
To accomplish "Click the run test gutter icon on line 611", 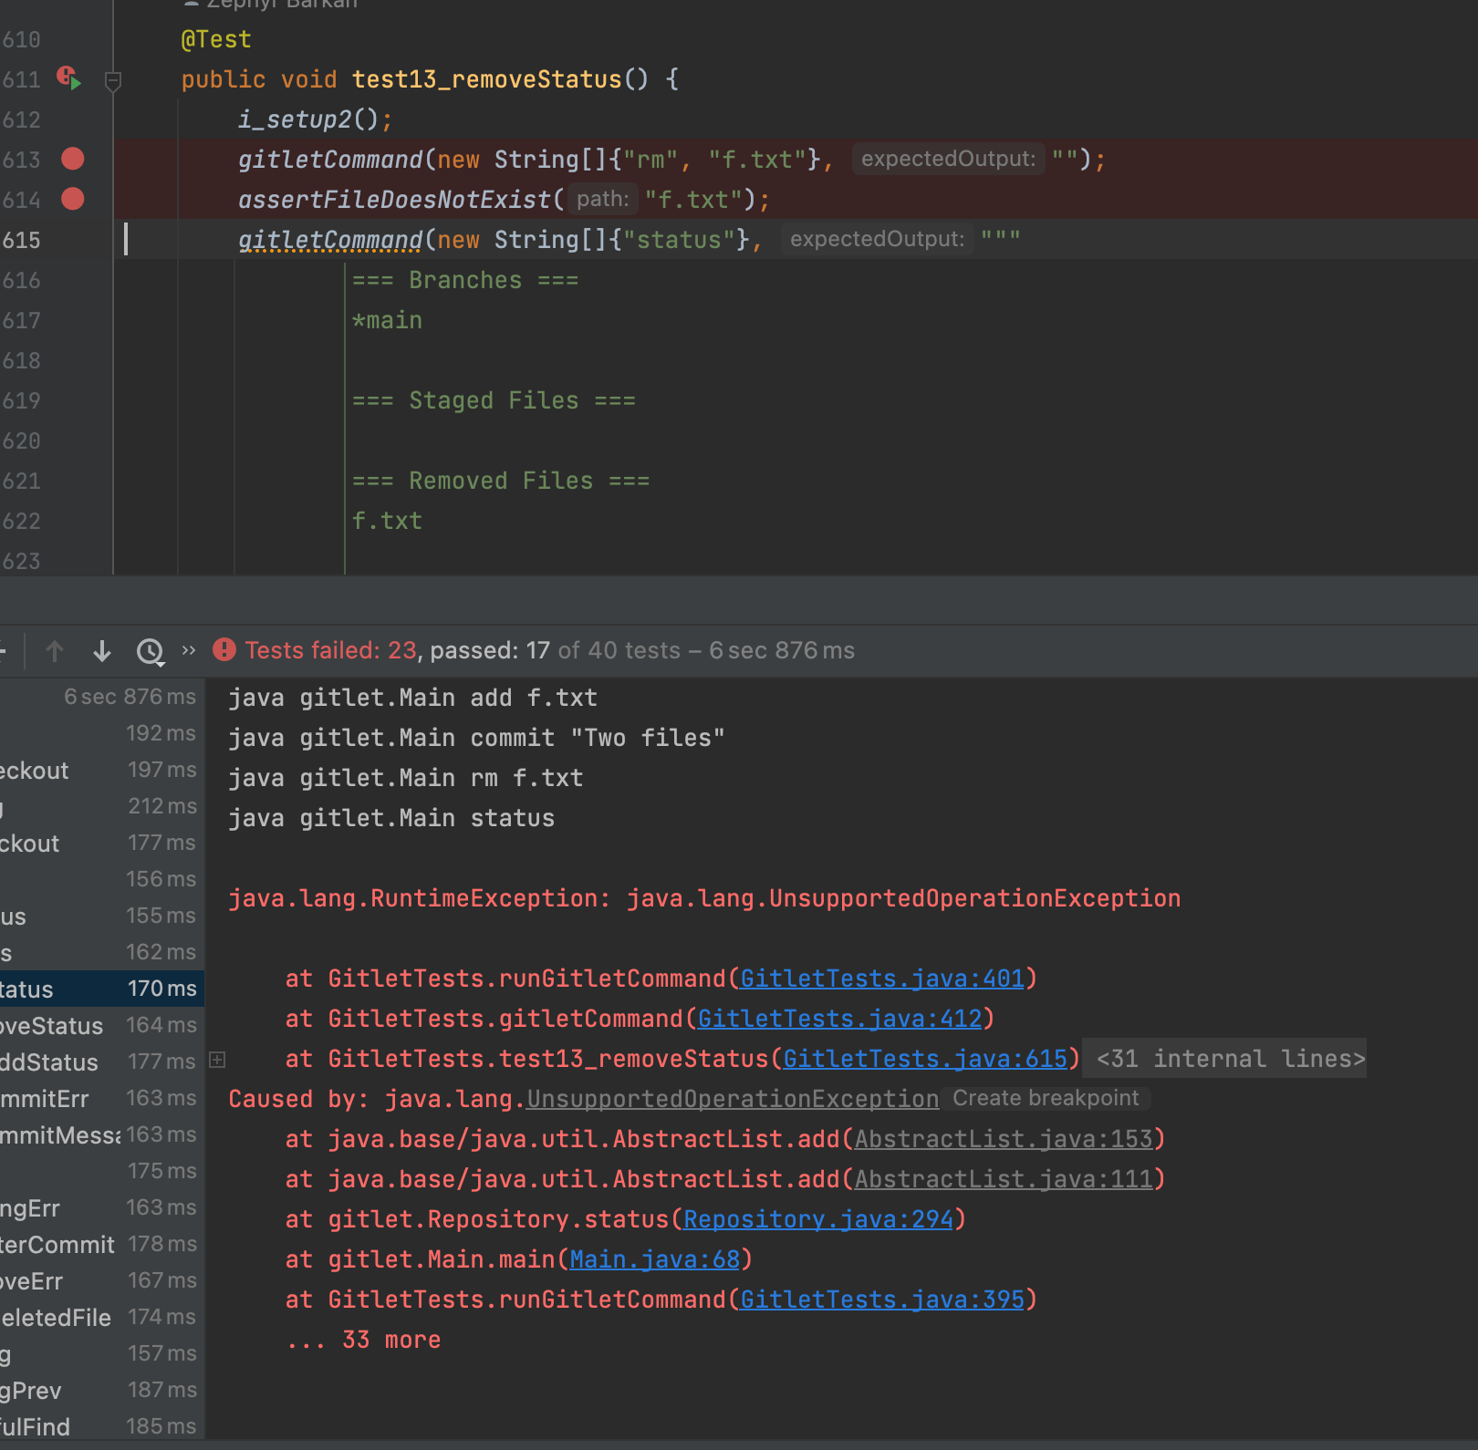I will 69,78.
